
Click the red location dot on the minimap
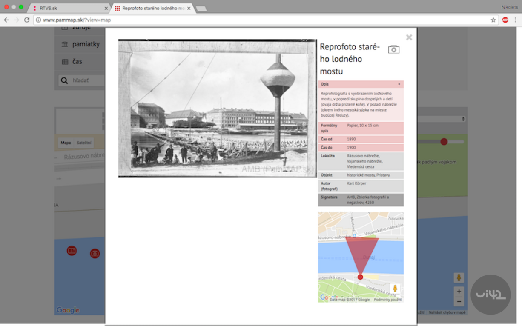pos(360,277)
